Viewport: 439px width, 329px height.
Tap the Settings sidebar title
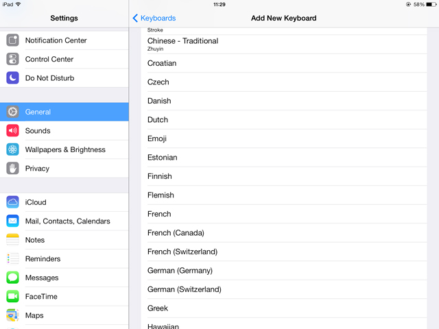[x=64, y=19]
